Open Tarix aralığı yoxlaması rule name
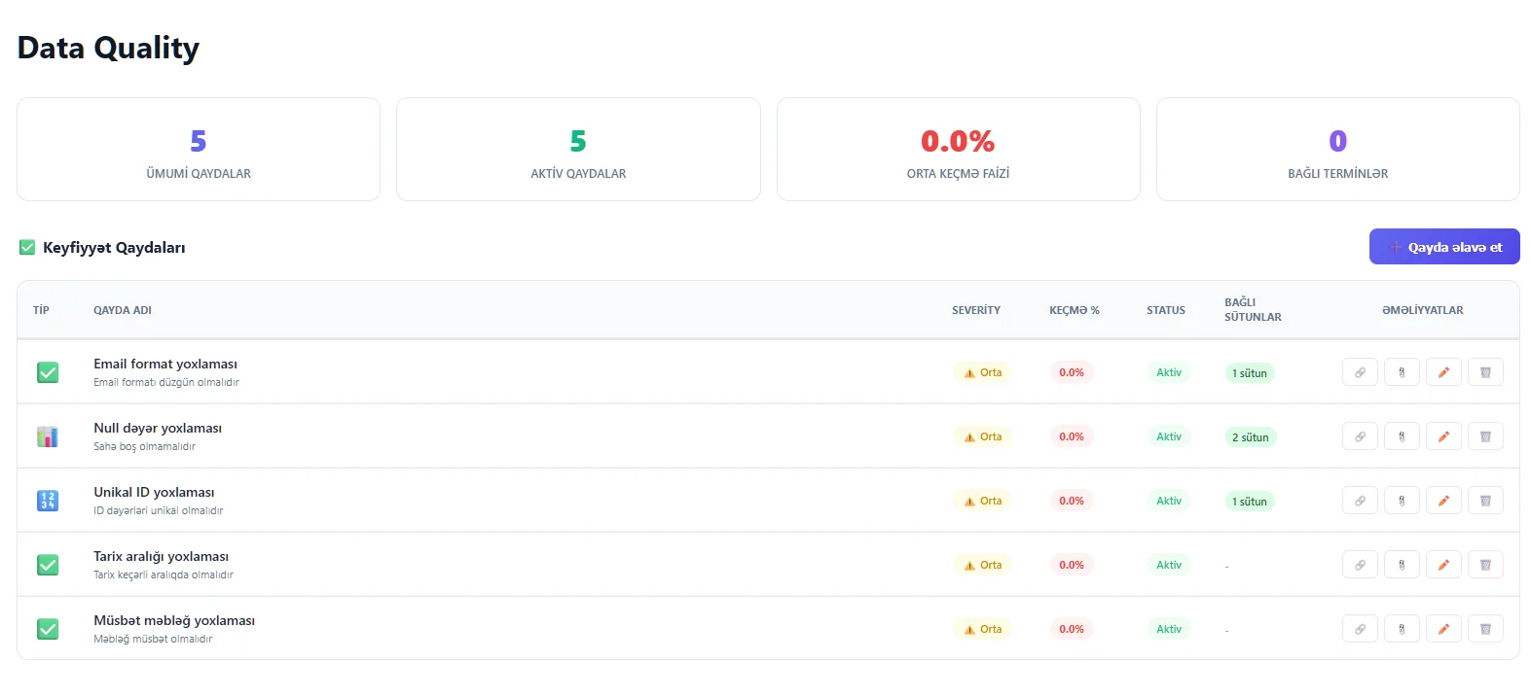 162,556
